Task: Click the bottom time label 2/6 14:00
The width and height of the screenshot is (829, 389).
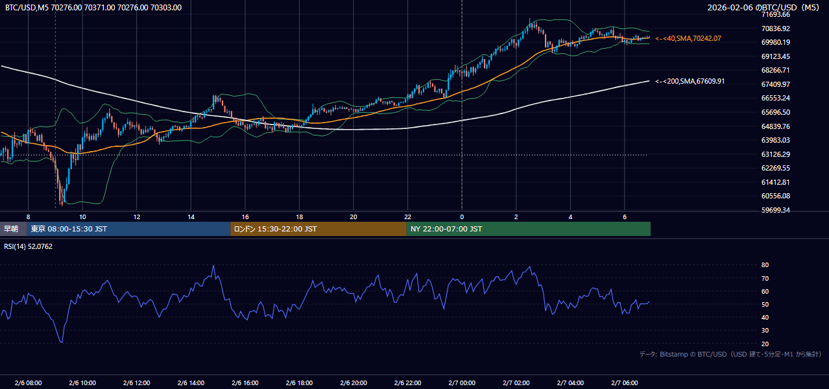Action: (x=191, y=383)
